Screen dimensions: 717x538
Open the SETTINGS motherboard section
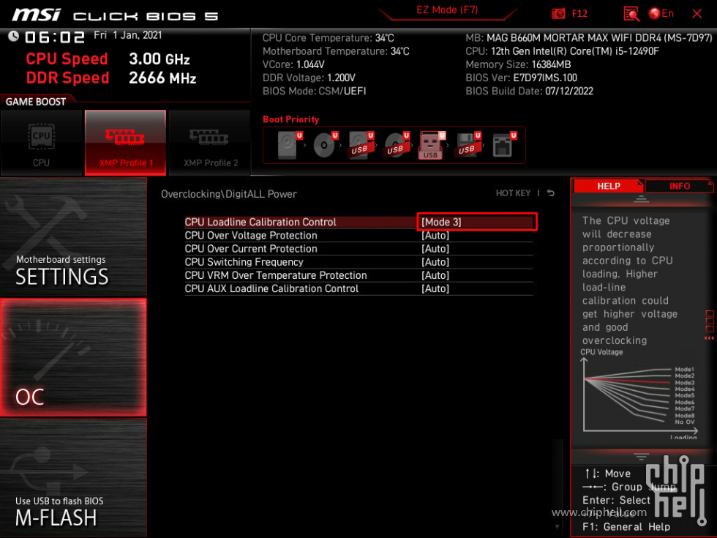coord(73,237)
